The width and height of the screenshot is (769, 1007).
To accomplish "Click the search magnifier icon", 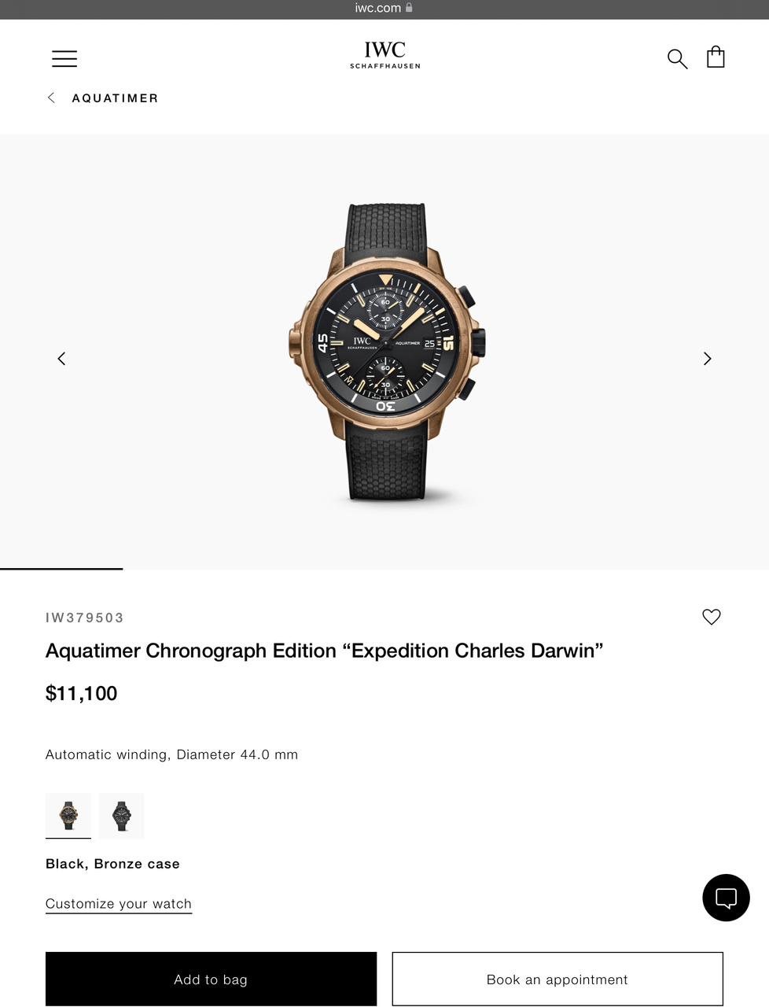I will pos(677,58).
